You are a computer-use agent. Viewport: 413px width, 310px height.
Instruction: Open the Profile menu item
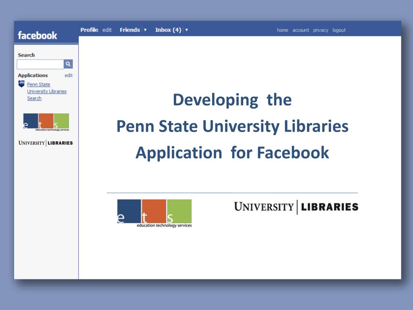click(x=89, y=30)
